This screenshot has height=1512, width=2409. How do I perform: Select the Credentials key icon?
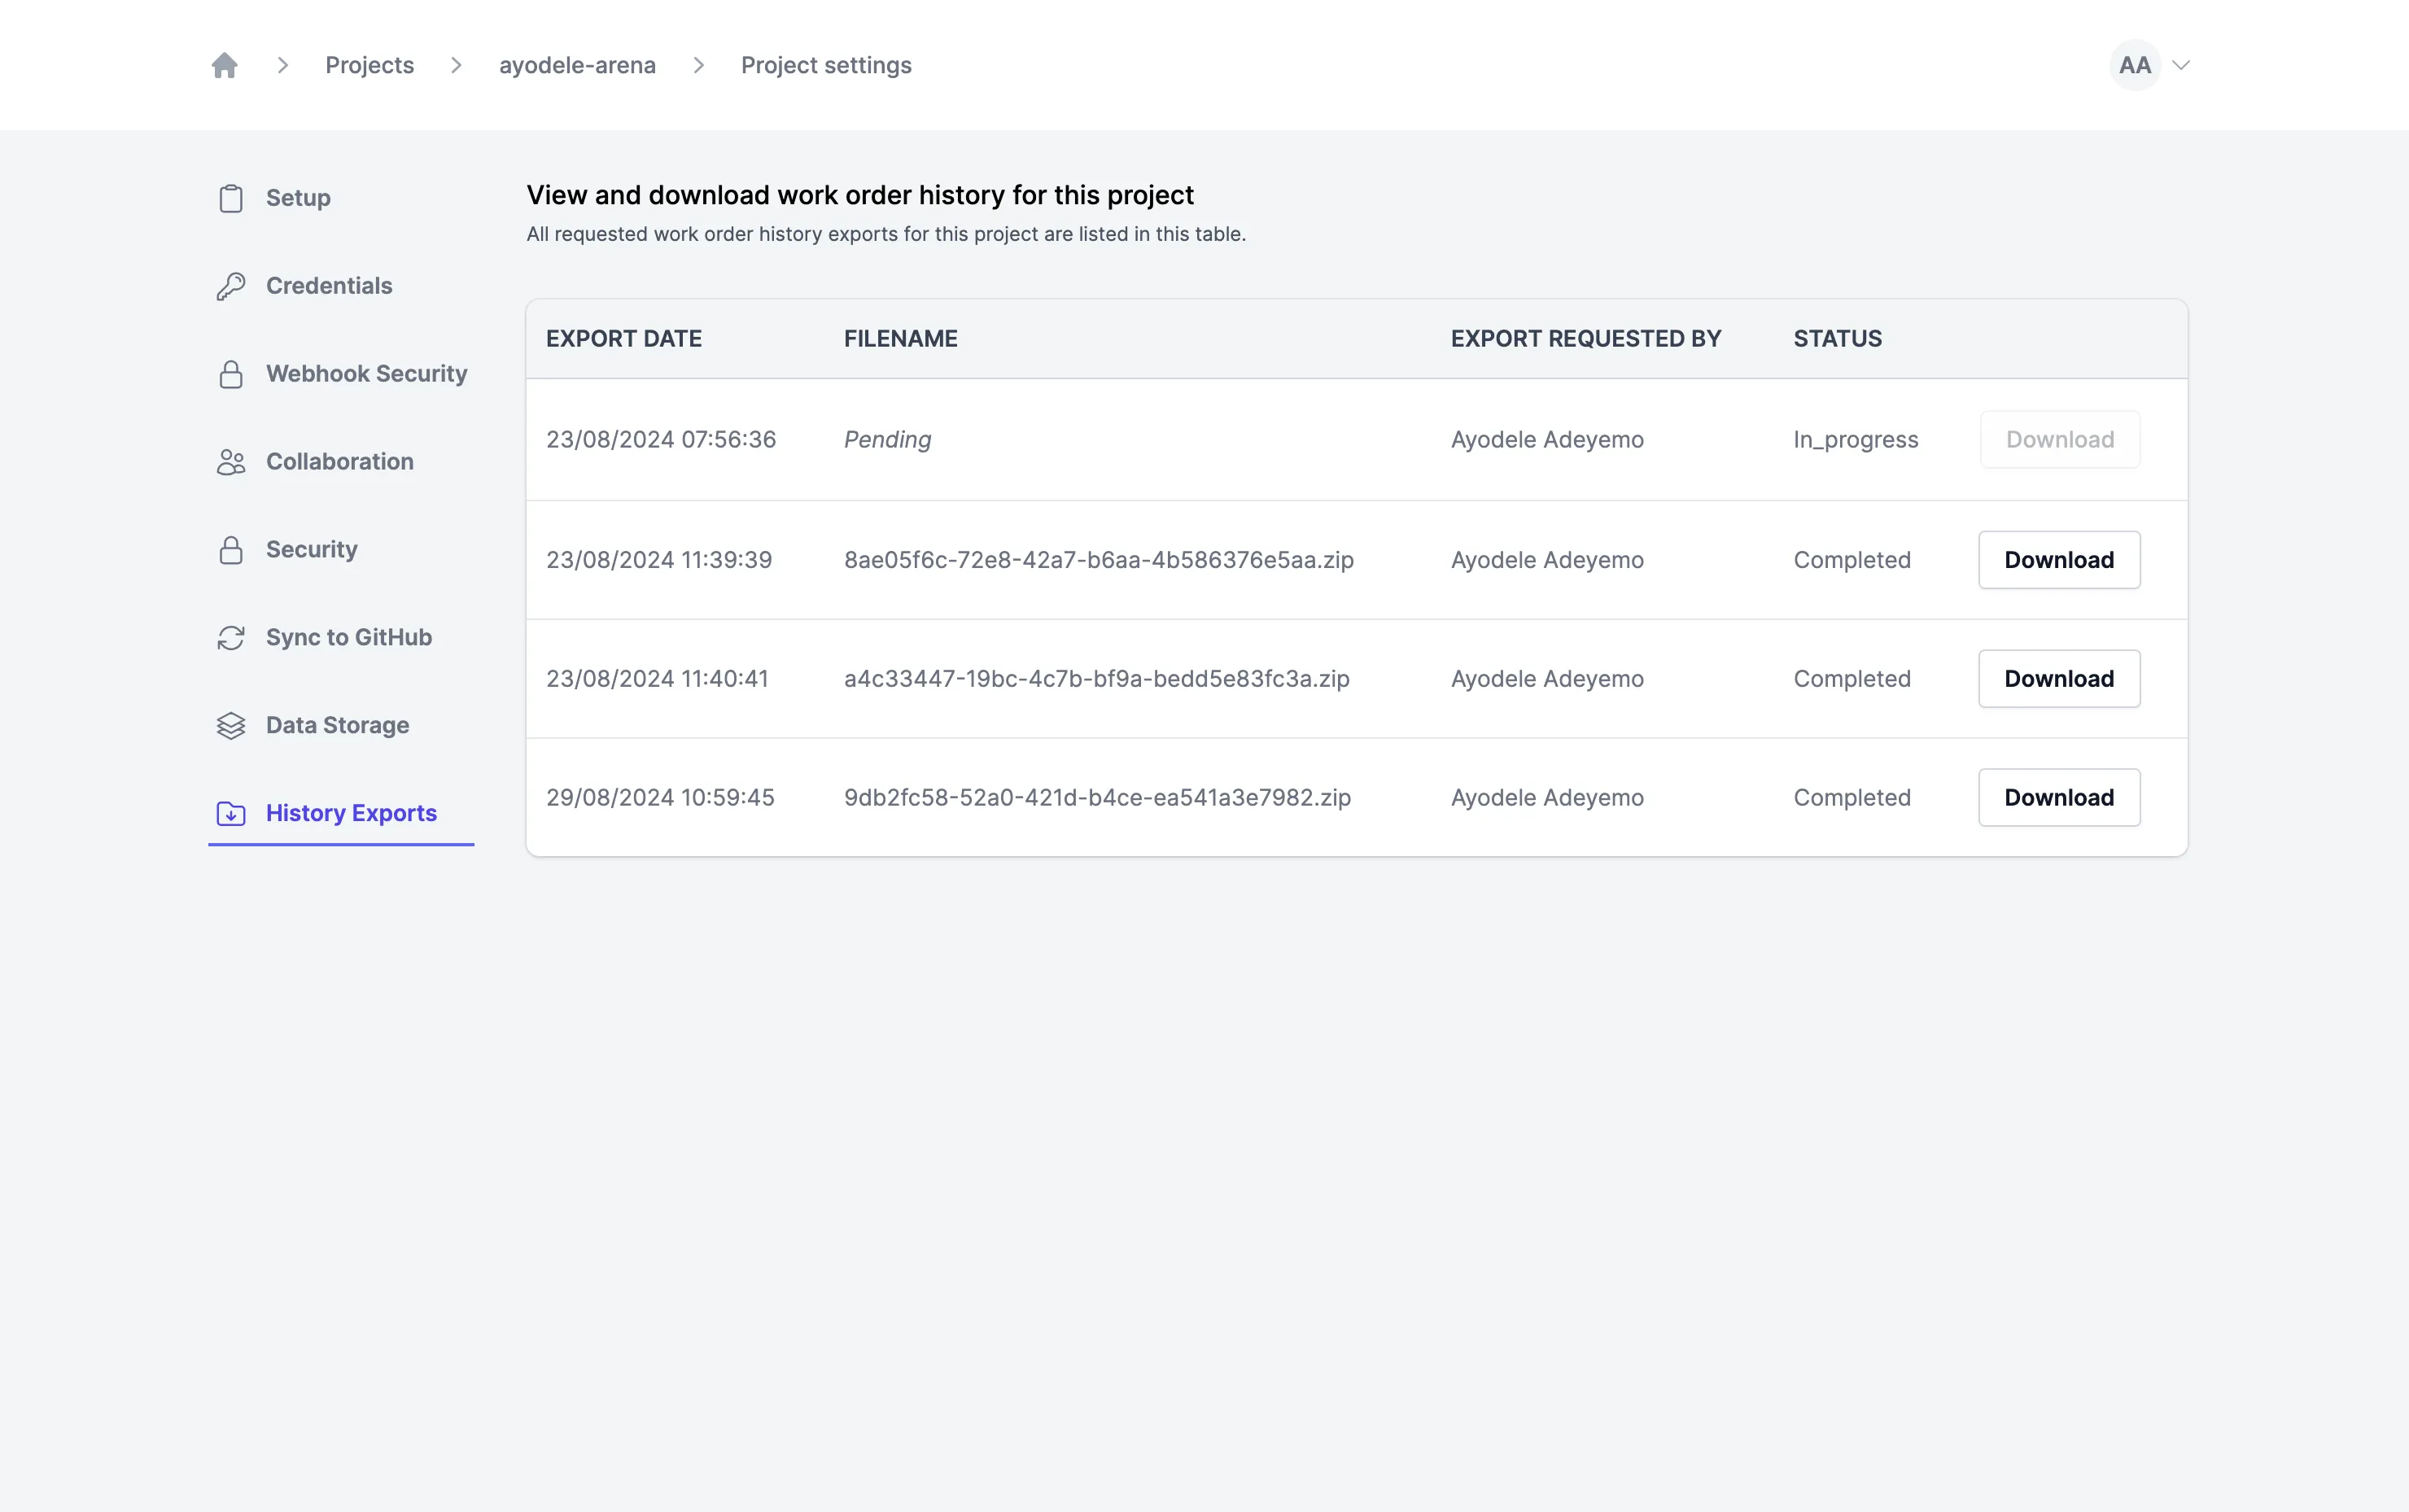231,286
